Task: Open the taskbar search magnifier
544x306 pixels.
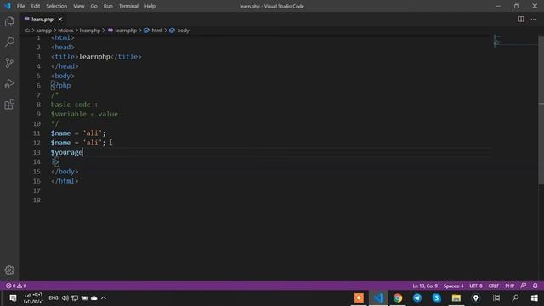Action: tap(515, 297)
